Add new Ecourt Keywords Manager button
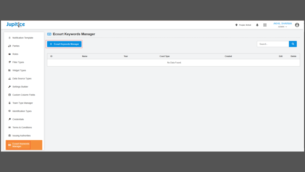This screenshot has width=305, height=172. pyautogui.click(x=64, y=44)
